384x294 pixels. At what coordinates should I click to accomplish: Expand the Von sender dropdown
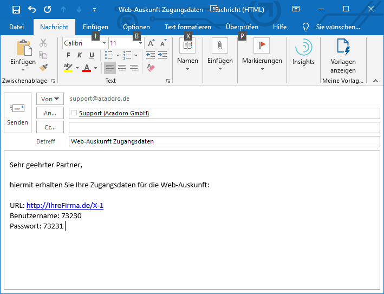click(x=50, y=99)
